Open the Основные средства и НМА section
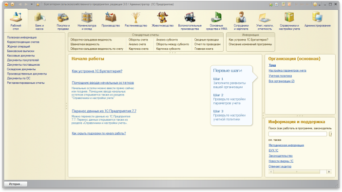Viewport: 342px width, 192px height. coord(216,21)
